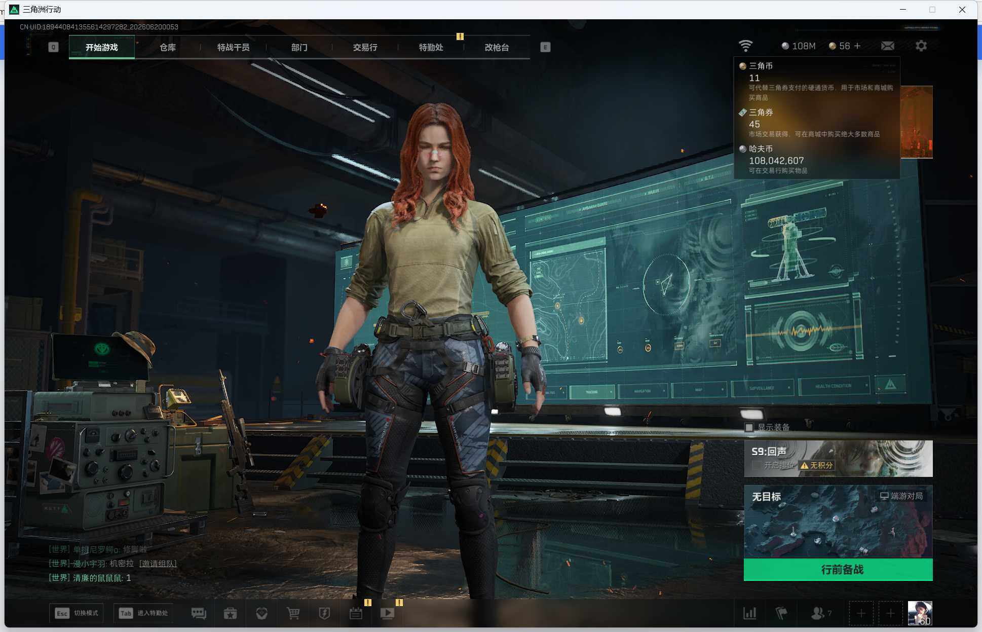The width and height of the screenshot is (982, 632).
Task: Open the S9:回声 season banner
Action: 838,459
